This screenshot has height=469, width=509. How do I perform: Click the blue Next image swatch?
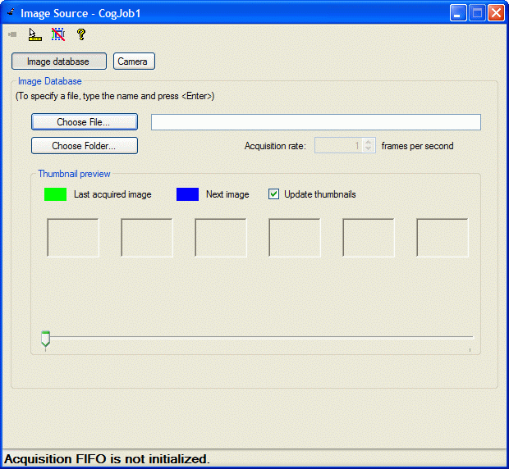(x=187, y=194)
